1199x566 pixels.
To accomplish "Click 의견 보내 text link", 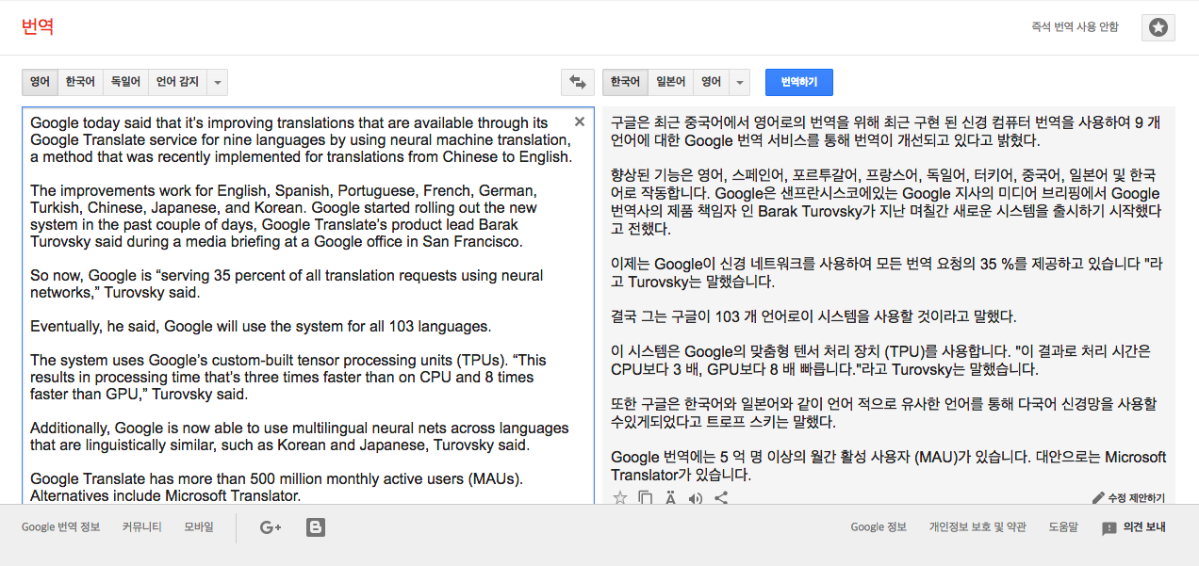I will (1144, 528).
